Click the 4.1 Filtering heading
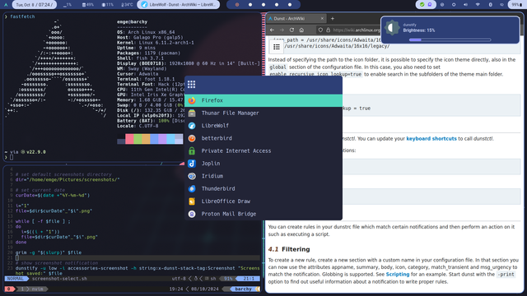The image size is (527, 296). (289, 249)
